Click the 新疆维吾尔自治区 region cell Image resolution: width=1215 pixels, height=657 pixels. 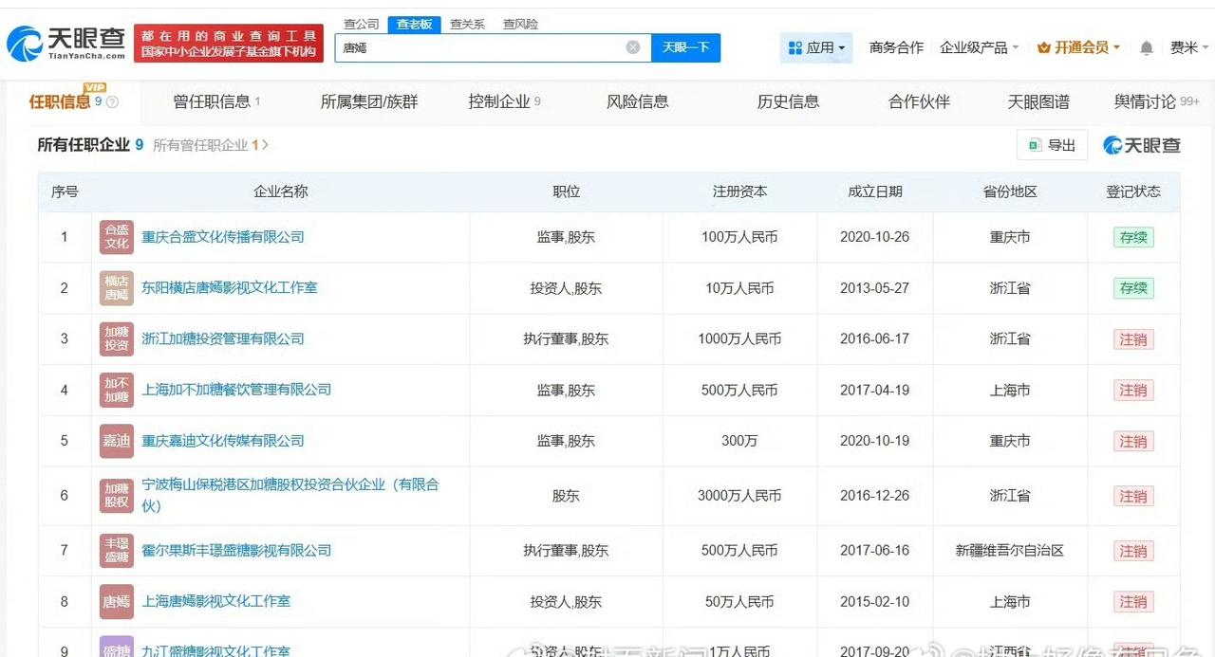(1010, 551)
